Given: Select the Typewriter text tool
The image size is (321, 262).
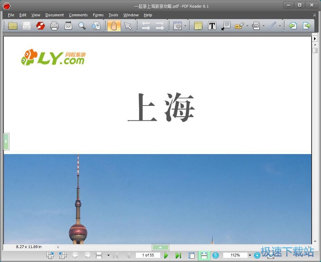Looking at the screenshot, I should tap(212, 26).
